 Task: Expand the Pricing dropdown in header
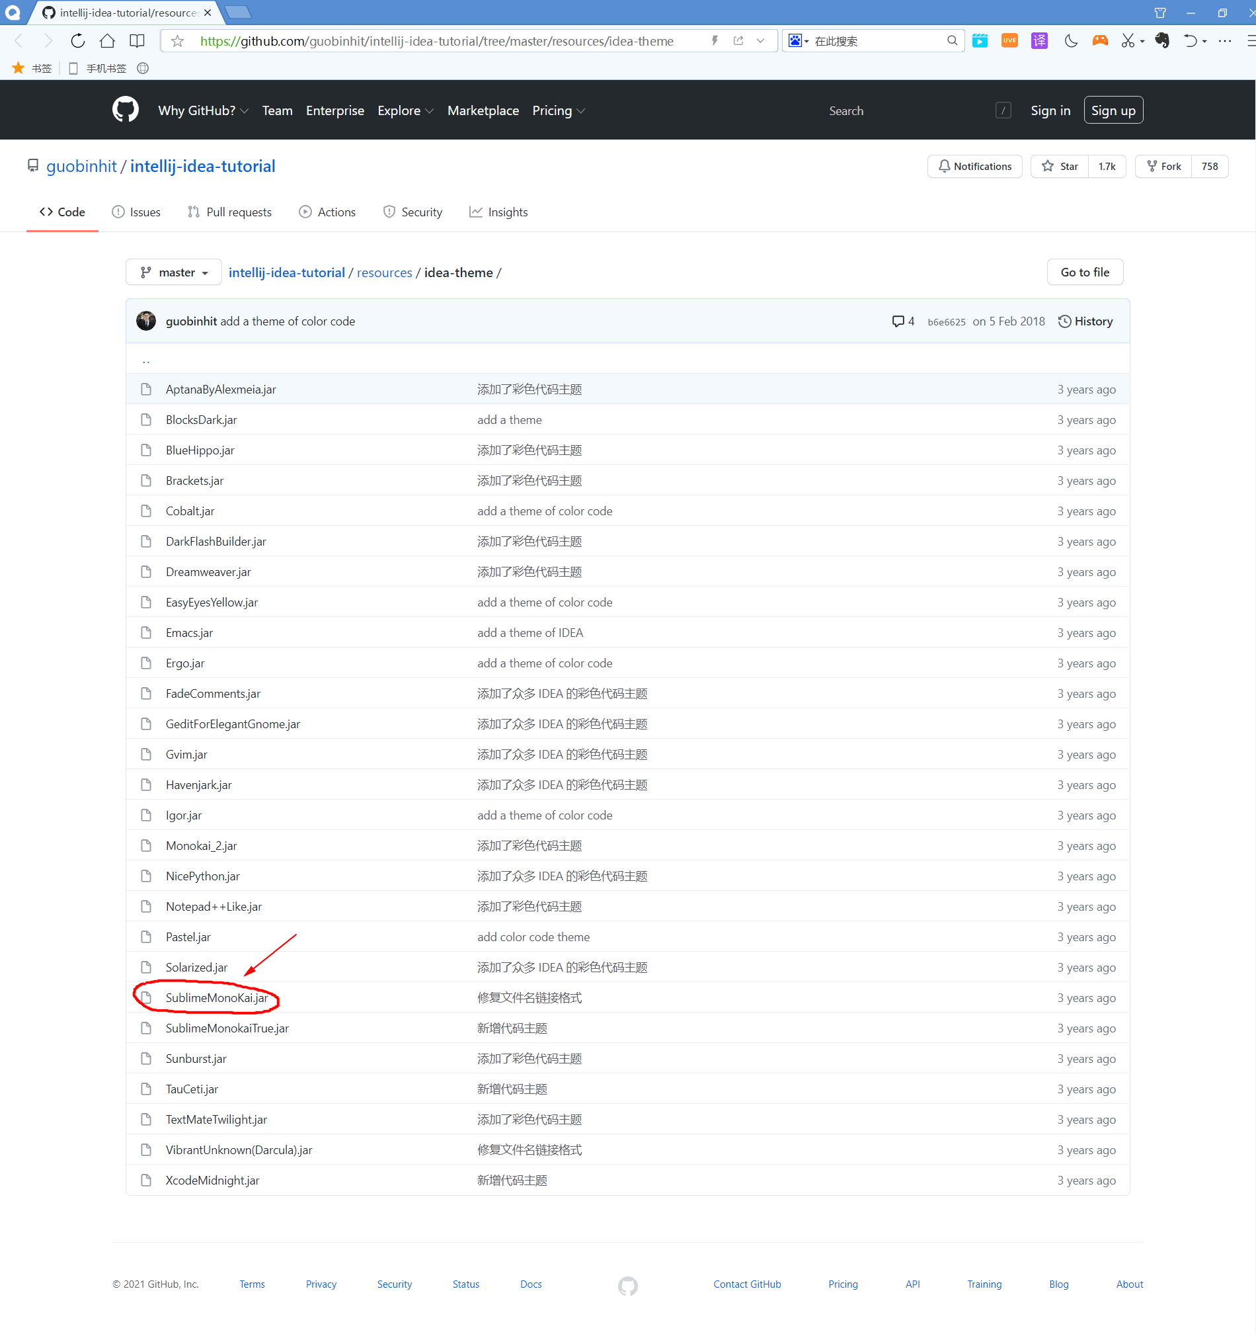[x=559, y=110]
